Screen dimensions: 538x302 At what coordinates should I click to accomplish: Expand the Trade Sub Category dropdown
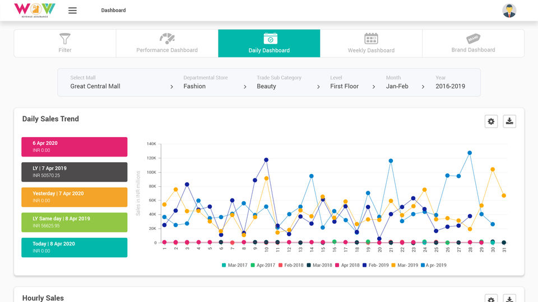288,83
